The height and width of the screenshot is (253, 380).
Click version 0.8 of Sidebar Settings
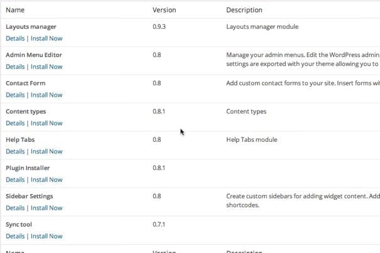pos(157,196)
